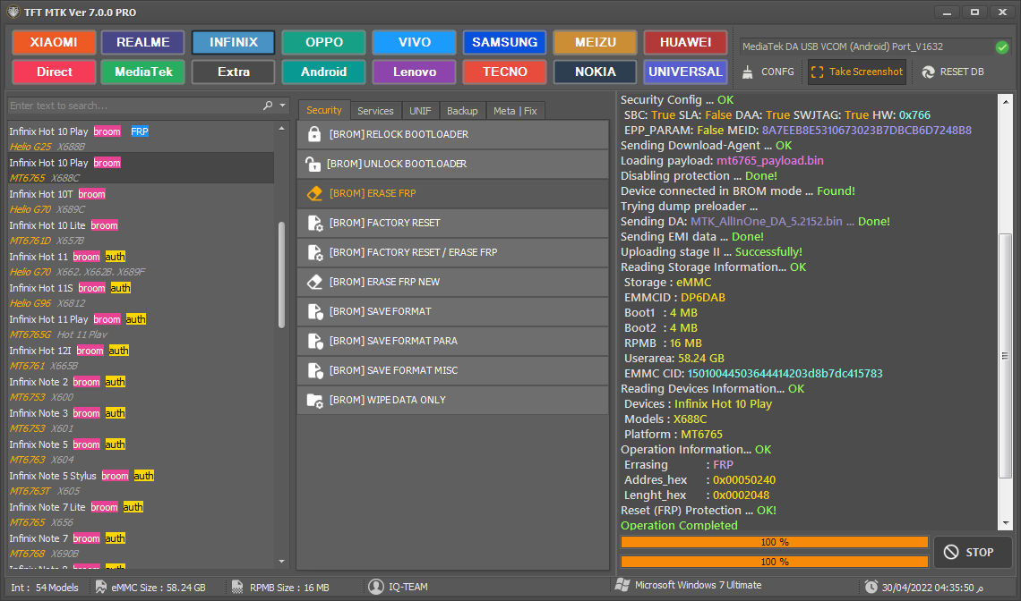Click the magnifier search icon in model search
The width and height of the screenshot is (1021, 601).
point(268,106)
